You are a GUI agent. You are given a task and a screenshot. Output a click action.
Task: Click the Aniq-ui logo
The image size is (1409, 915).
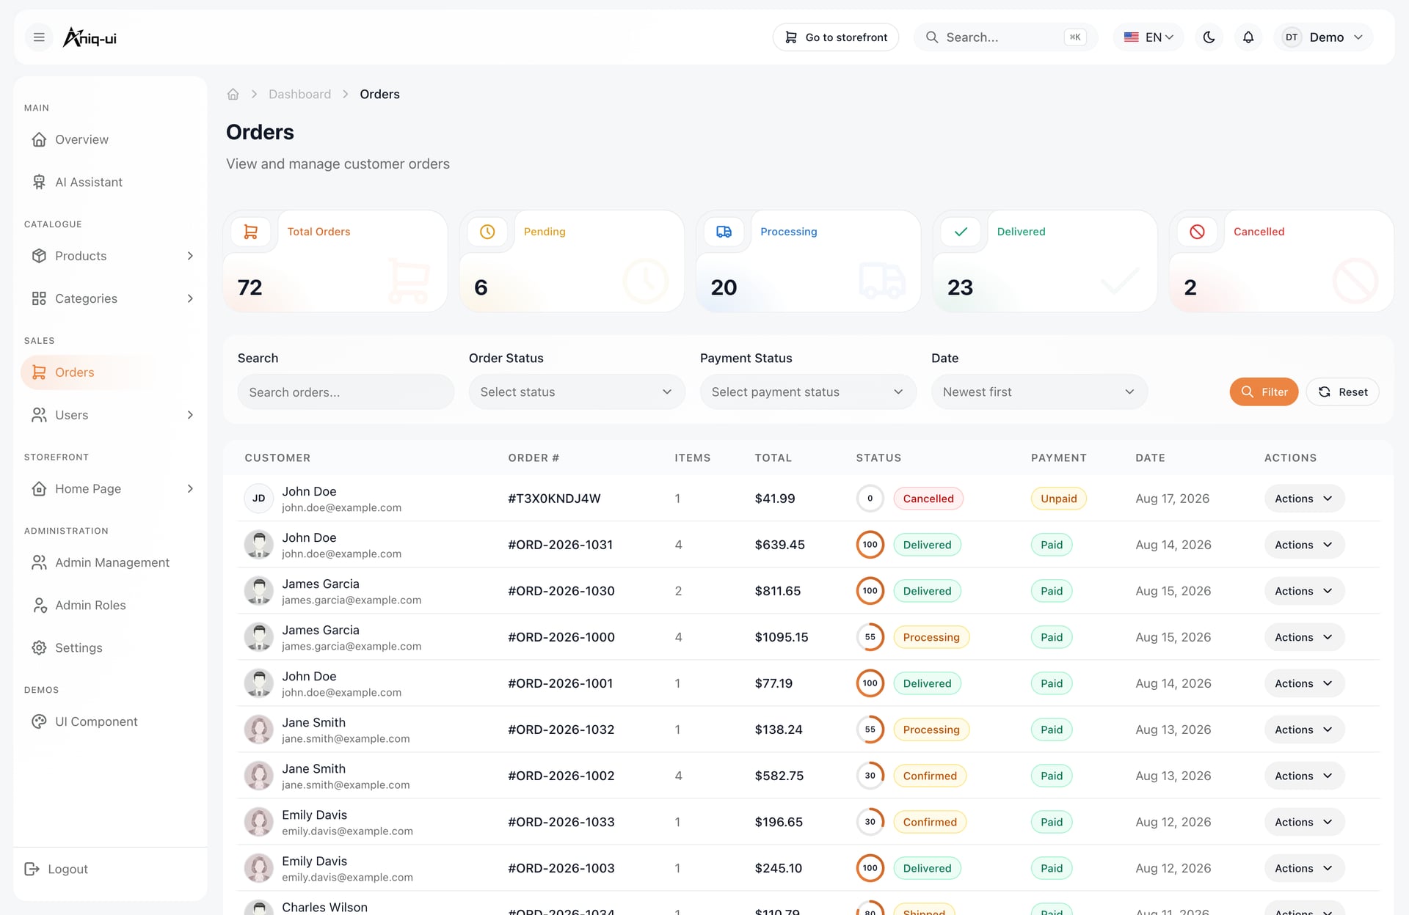(90, 37)
